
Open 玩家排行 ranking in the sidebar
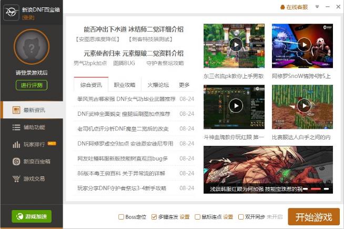click(x=32, y=144)
